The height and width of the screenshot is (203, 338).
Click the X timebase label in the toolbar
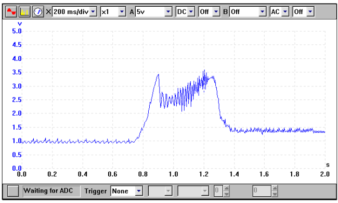pyautogui.click(x=48, y=11)
